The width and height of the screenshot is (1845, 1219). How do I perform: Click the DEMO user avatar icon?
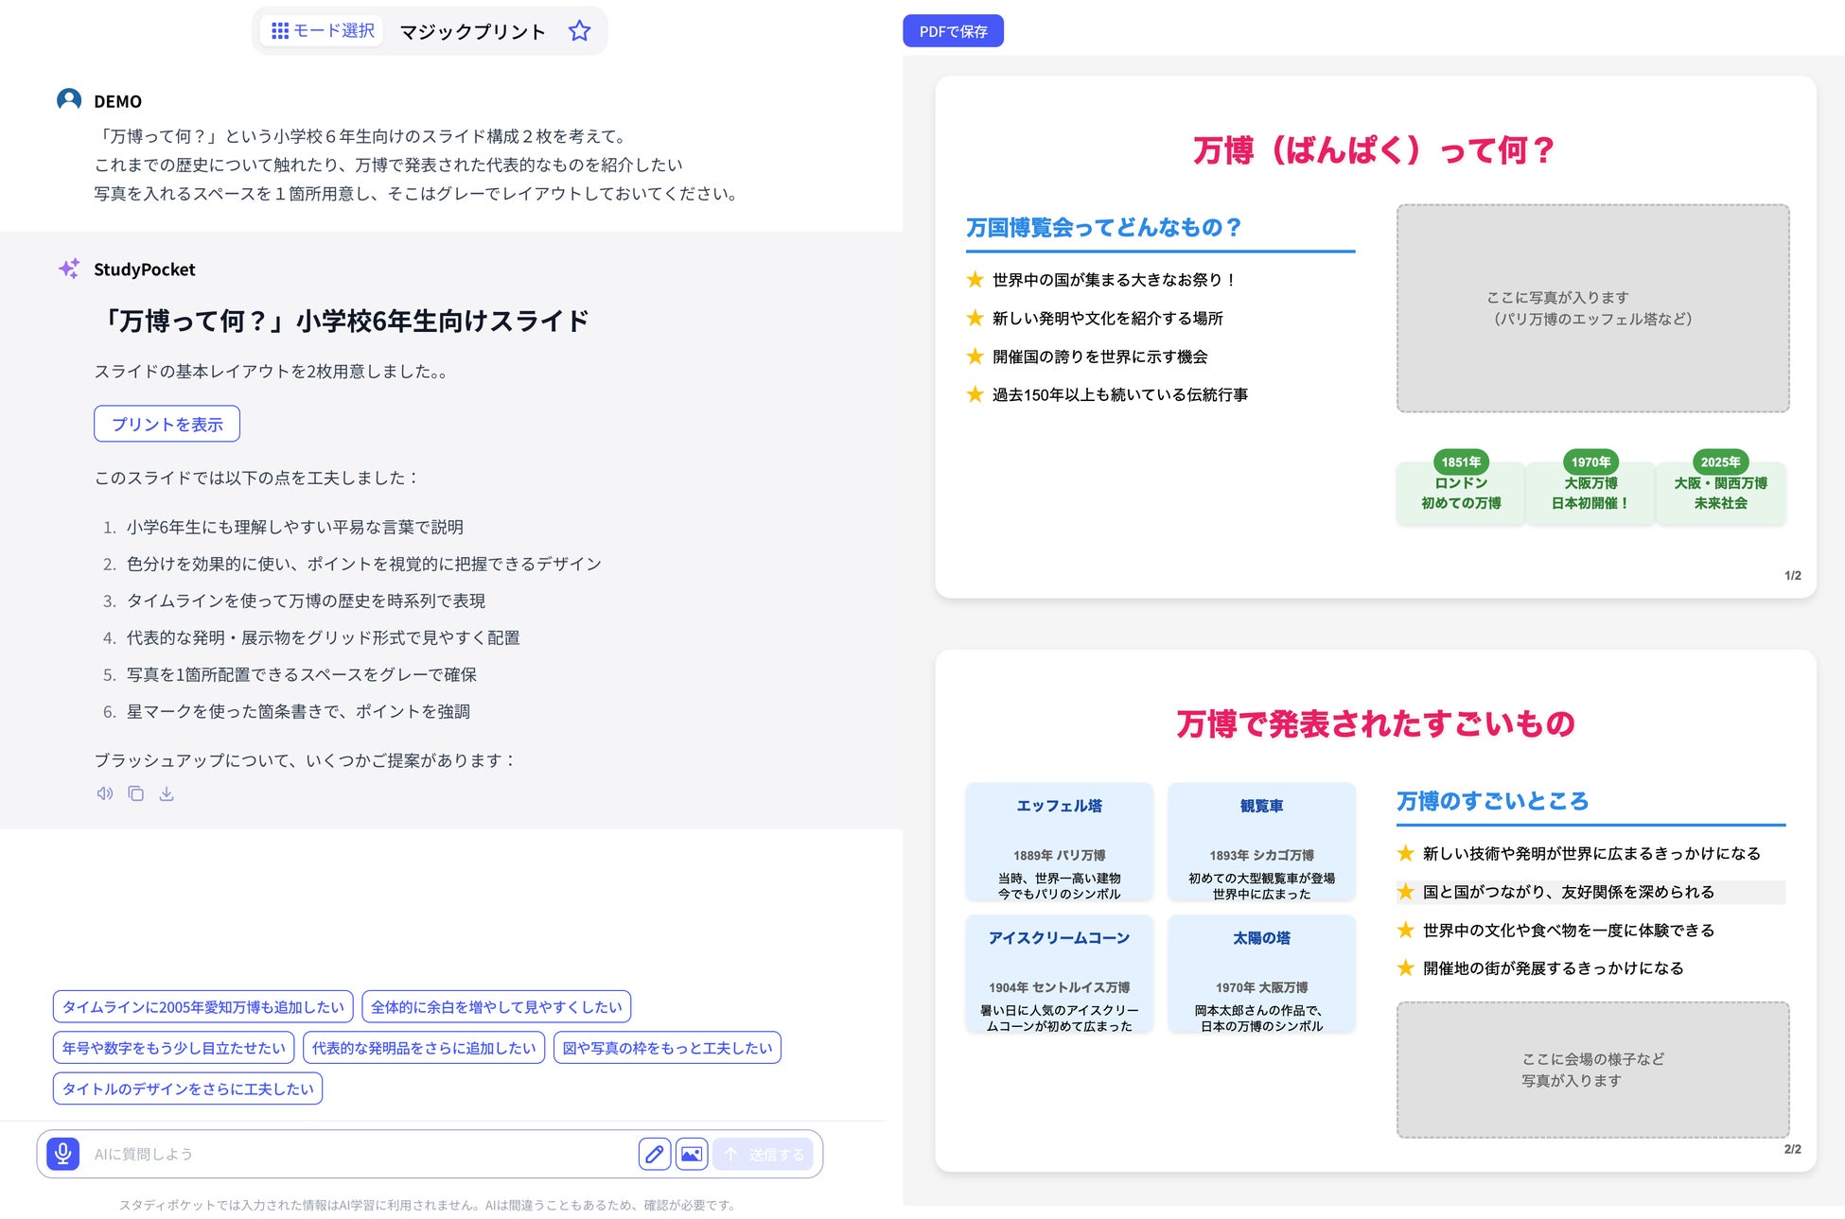click(x=69, y=100)
